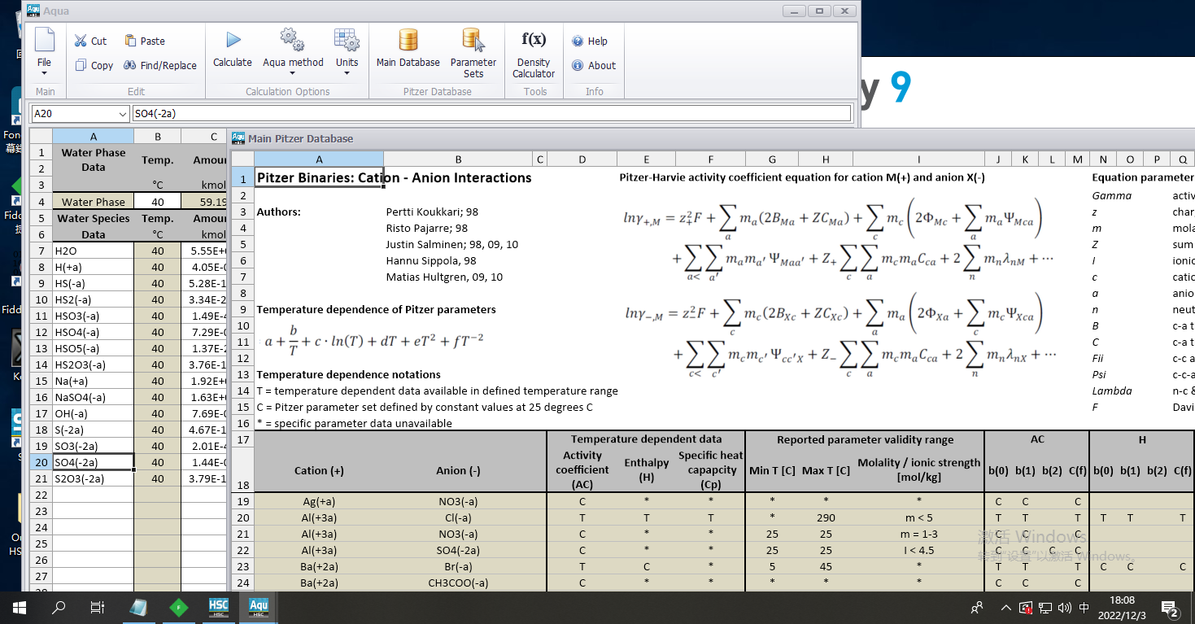Screen dimensions: 1195x624
Task: Select Aqua app taskbar icon
Action: [258, 608]
